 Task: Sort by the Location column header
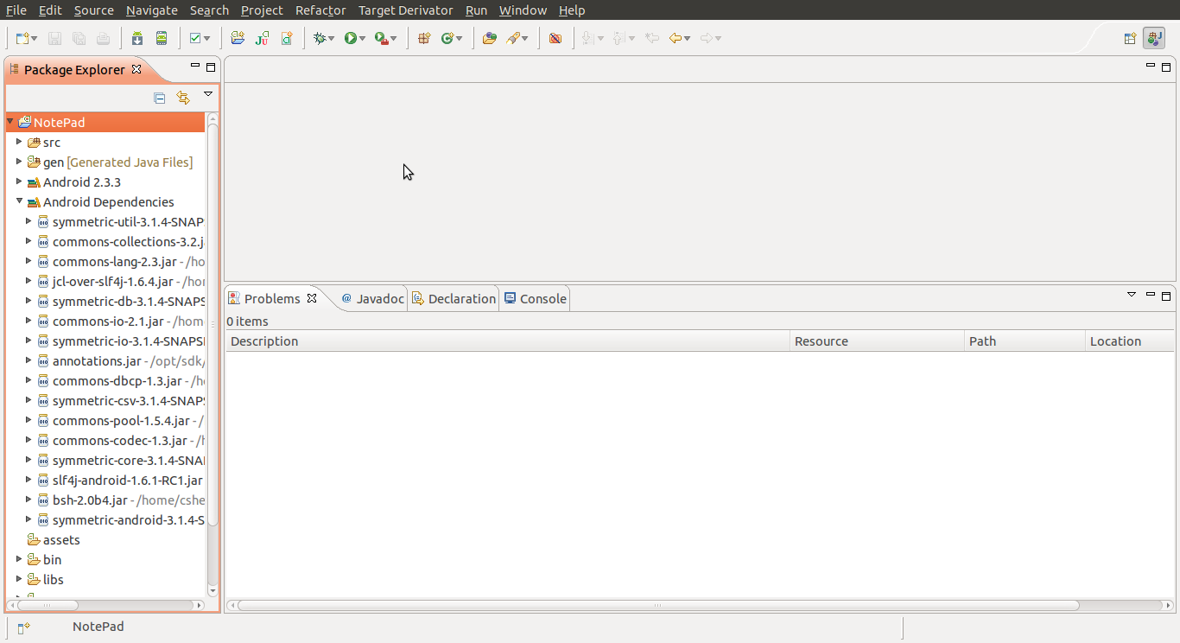point(1130,341)
